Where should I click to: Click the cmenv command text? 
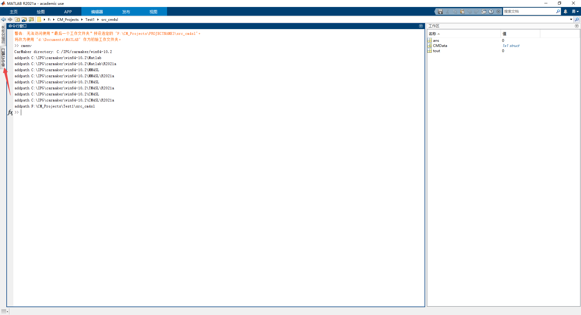coord(26,46)
